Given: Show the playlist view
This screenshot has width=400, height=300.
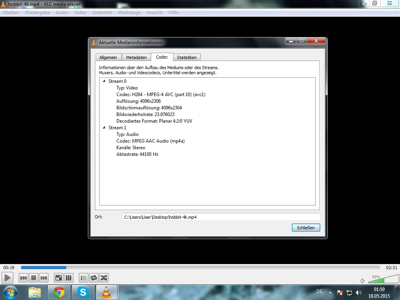Looking at the screenshot, I should 84,278.
